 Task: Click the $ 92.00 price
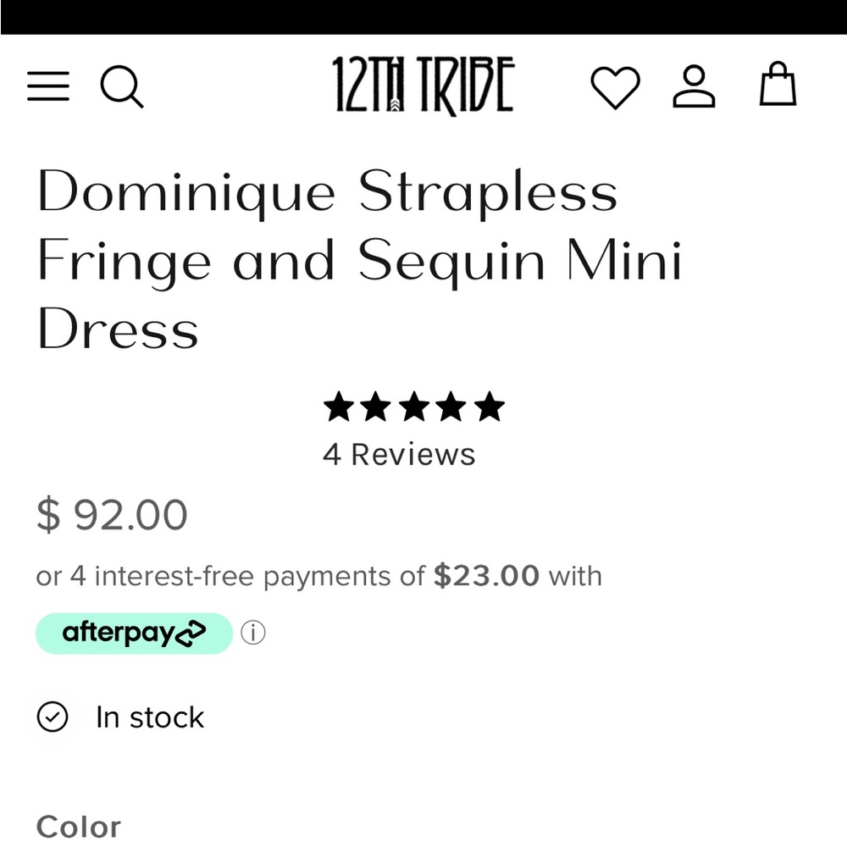(112, 515)
